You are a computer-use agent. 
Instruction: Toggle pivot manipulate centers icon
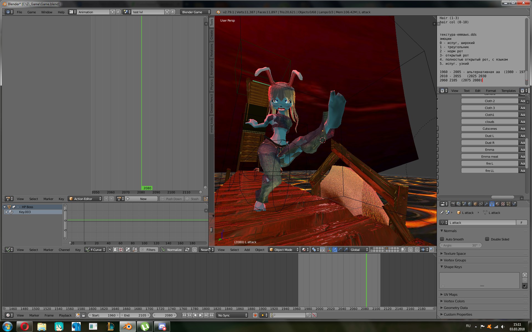coord(322,250)
